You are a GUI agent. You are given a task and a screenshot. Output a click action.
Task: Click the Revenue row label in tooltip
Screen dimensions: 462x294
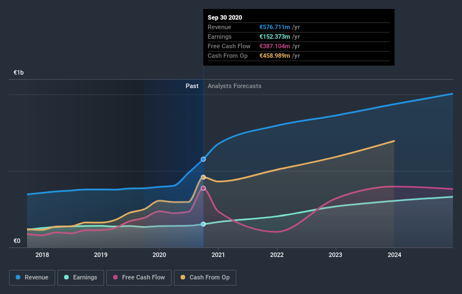coord(219,27)
